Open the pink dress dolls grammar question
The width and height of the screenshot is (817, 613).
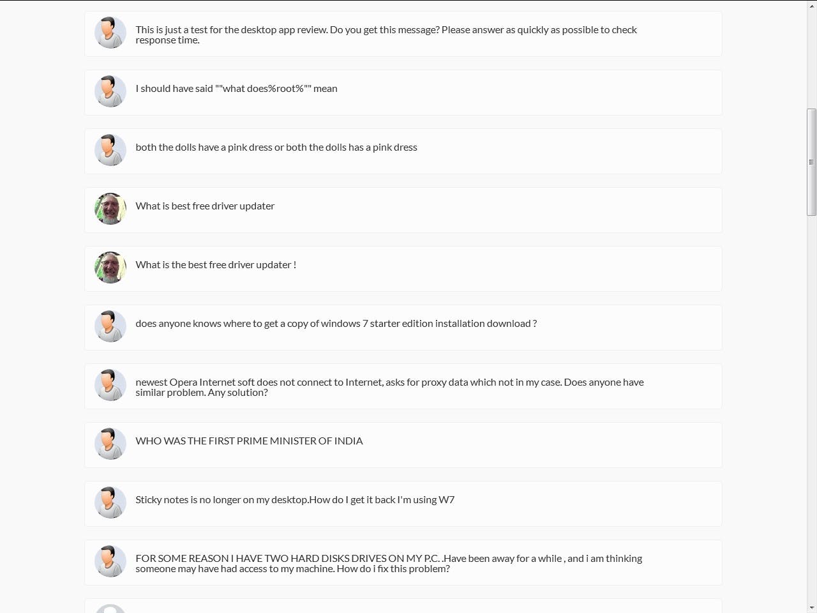click(x=276, y=148)
